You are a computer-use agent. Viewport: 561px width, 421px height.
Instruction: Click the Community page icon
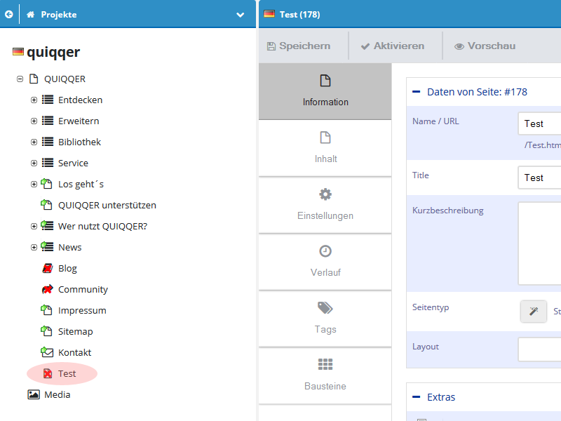tap(47, 289)
